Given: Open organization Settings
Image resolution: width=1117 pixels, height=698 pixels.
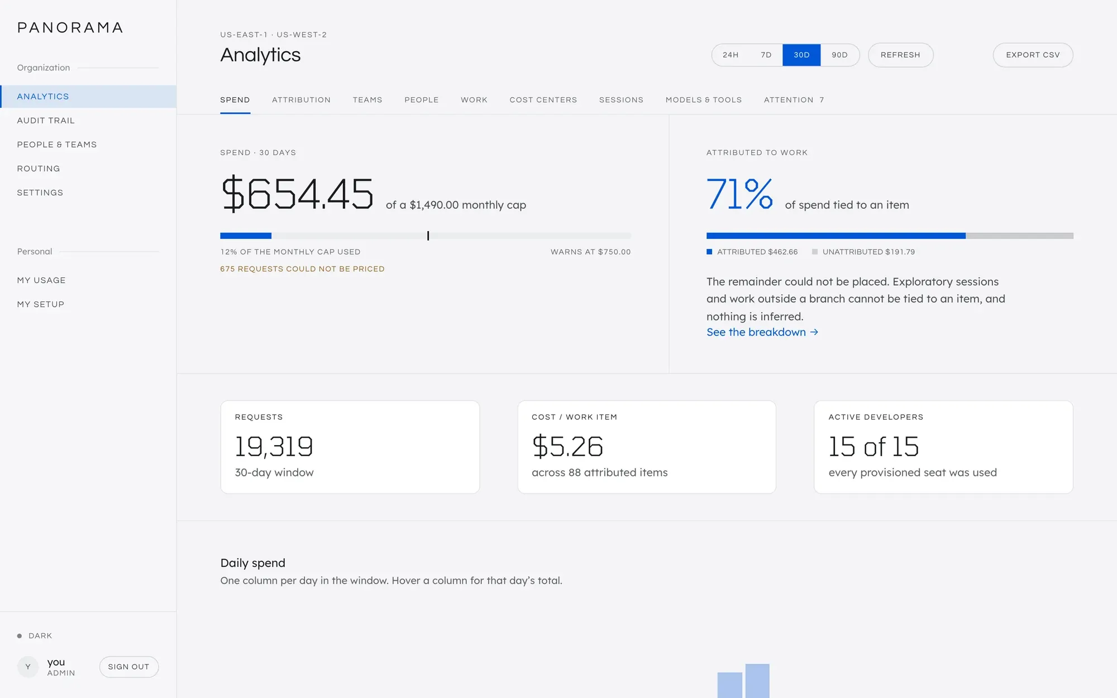Looking at the screenshot, I should [x=88, y=193].
